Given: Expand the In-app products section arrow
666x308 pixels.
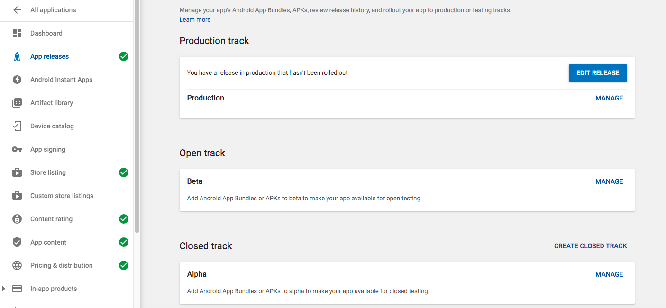Looking at the screenshot, I should 4,289.
